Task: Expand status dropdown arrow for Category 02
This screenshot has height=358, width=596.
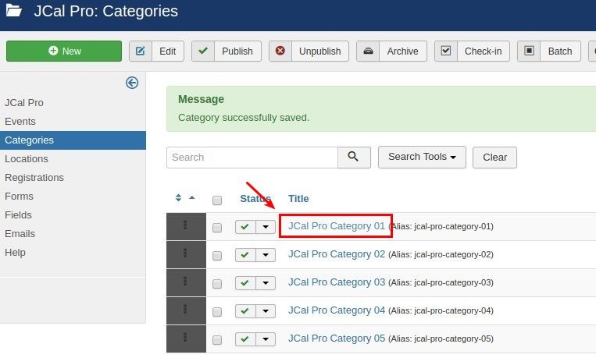Action: click(x=266, y=255)
